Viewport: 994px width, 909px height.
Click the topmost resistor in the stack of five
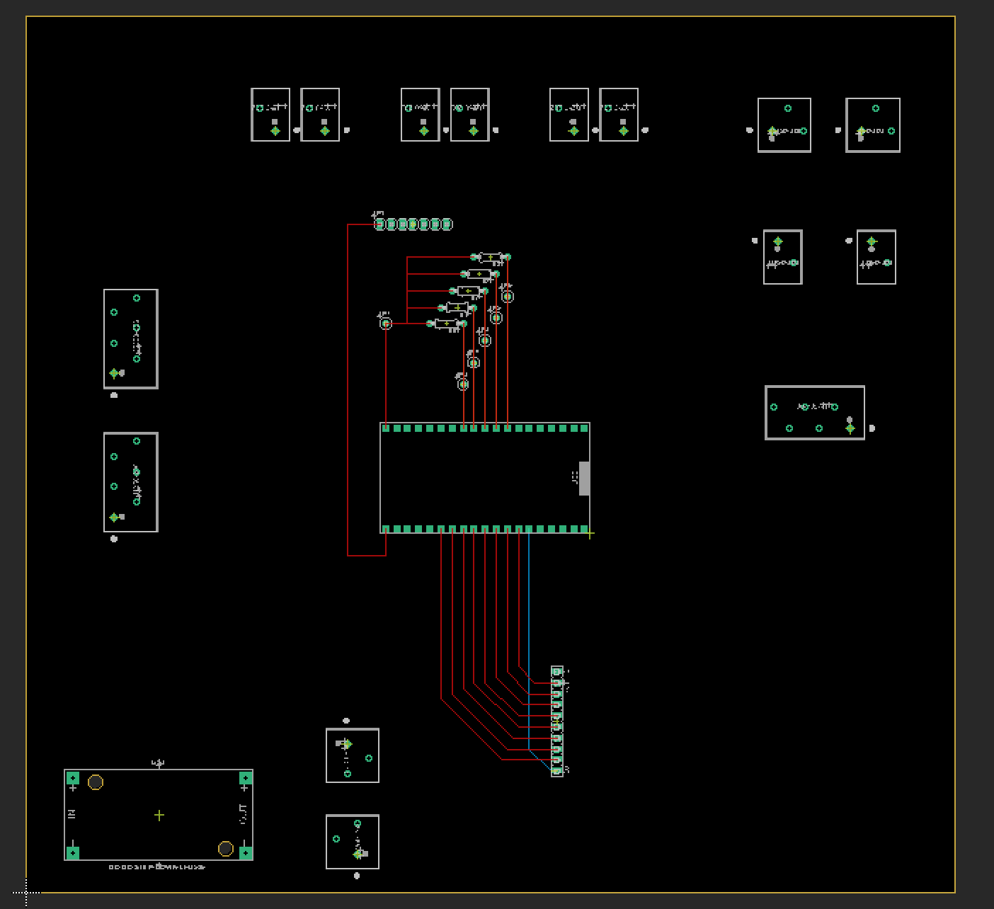coord(490,257)
